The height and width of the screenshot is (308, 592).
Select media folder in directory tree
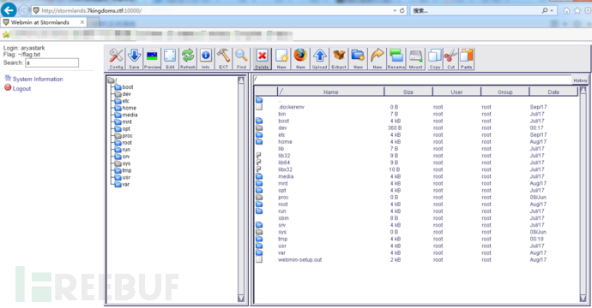[126, 115]
